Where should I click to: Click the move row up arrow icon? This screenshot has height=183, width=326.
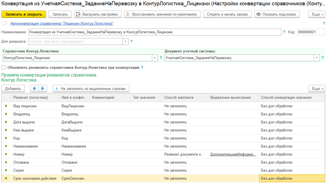tap(35, 88)
